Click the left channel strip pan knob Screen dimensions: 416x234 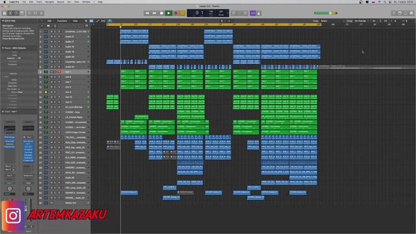[x=10, y=188]
